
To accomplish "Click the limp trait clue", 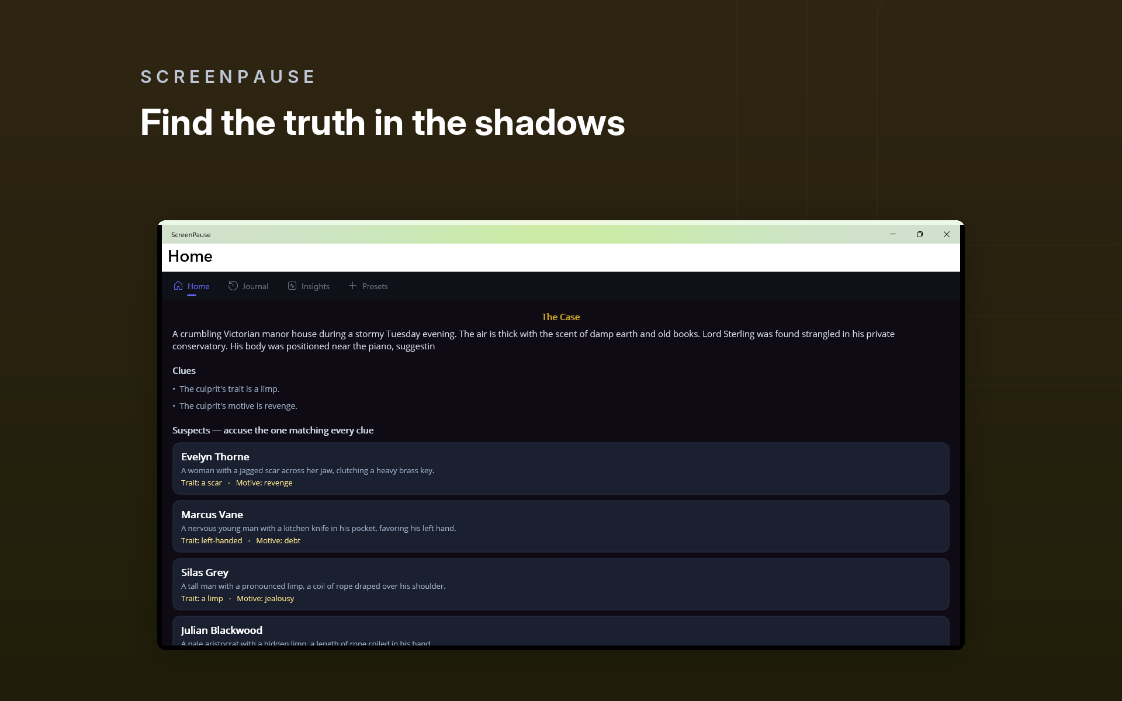I will [229, 389].
